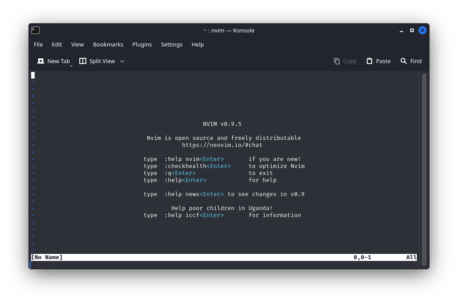Open the Plugins menu
The width and height of the screenshot is (458, 303).
142,44
